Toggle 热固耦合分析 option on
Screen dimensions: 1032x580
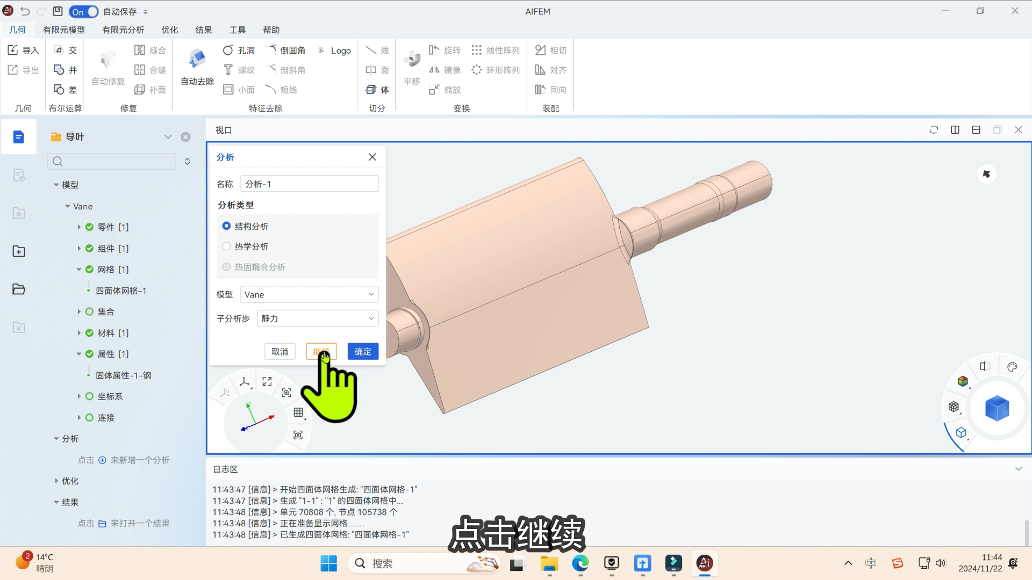pyautogui.click(x=226, y=267)
